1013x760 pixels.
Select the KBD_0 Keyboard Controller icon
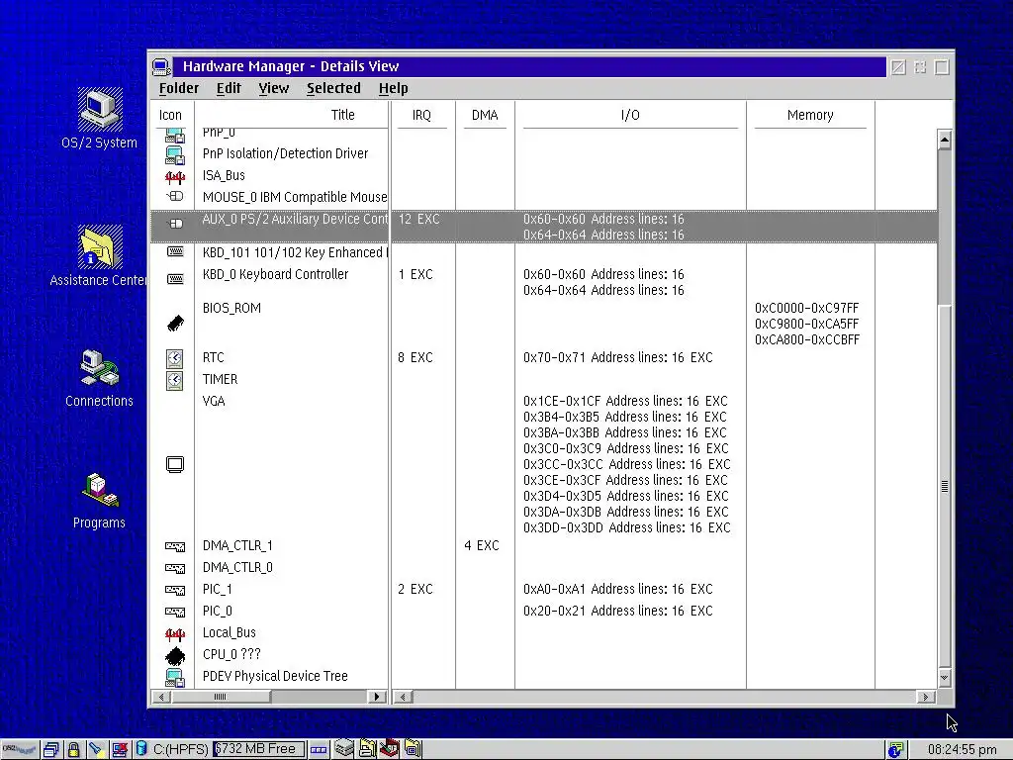coord(175,279)
